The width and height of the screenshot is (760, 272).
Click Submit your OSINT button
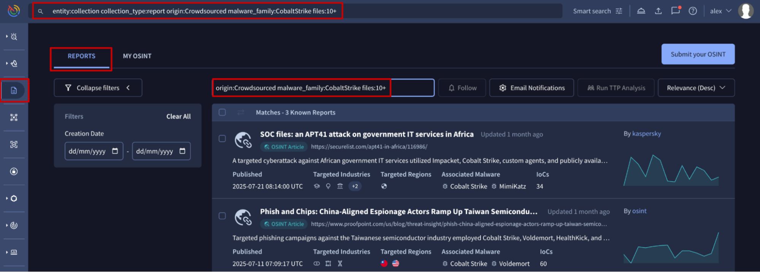698,54
